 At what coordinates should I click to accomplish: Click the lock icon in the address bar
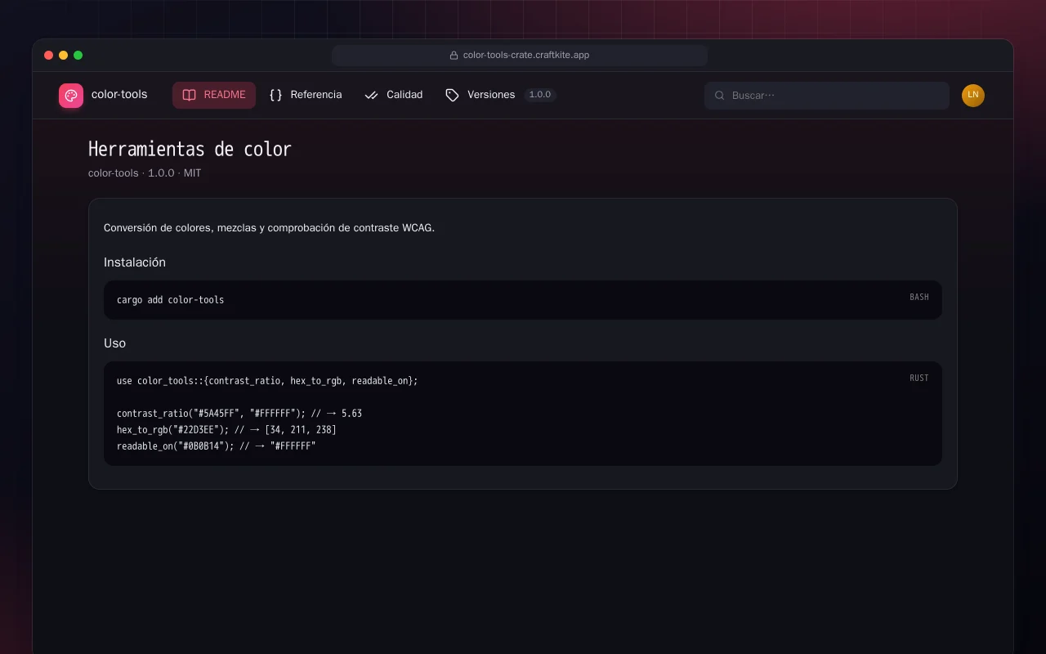point(454,56)
